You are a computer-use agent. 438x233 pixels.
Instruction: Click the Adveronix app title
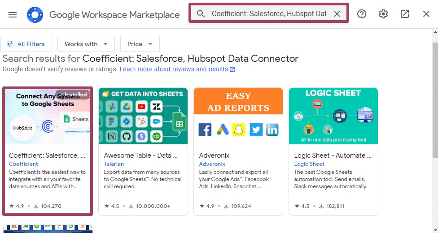[x=214, y=155]
